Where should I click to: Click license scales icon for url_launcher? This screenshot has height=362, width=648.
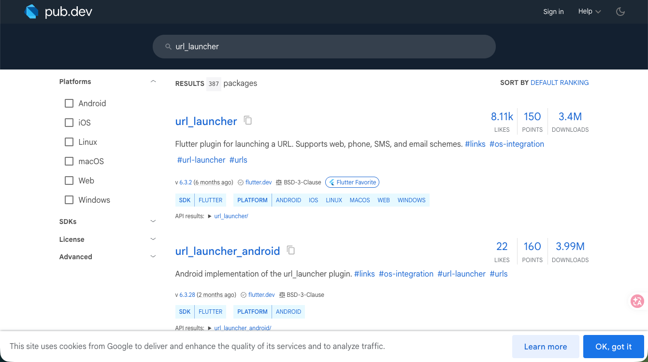(278, 182)
